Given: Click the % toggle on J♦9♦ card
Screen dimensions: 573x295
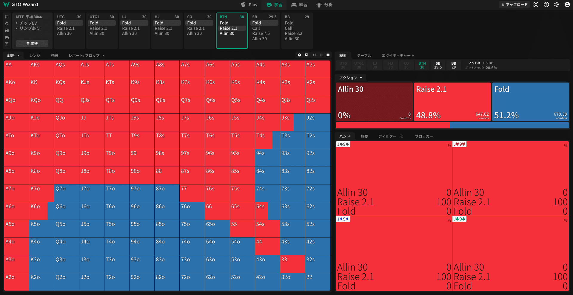Looking at the screenshot, I should point(449,221).
